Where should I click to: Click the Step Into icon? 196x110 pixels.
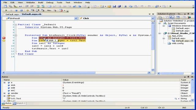tap(32, 10)
